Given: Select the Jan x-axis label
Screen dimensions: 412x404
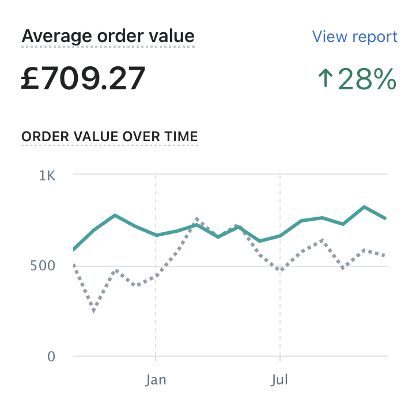Looking at the screenshot, I should tap(156, 380).
